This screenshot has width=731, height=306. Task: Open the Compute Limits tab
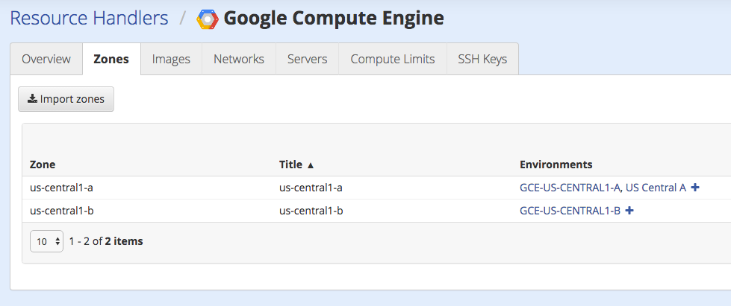pyautogui.click(x=393, y=59)
